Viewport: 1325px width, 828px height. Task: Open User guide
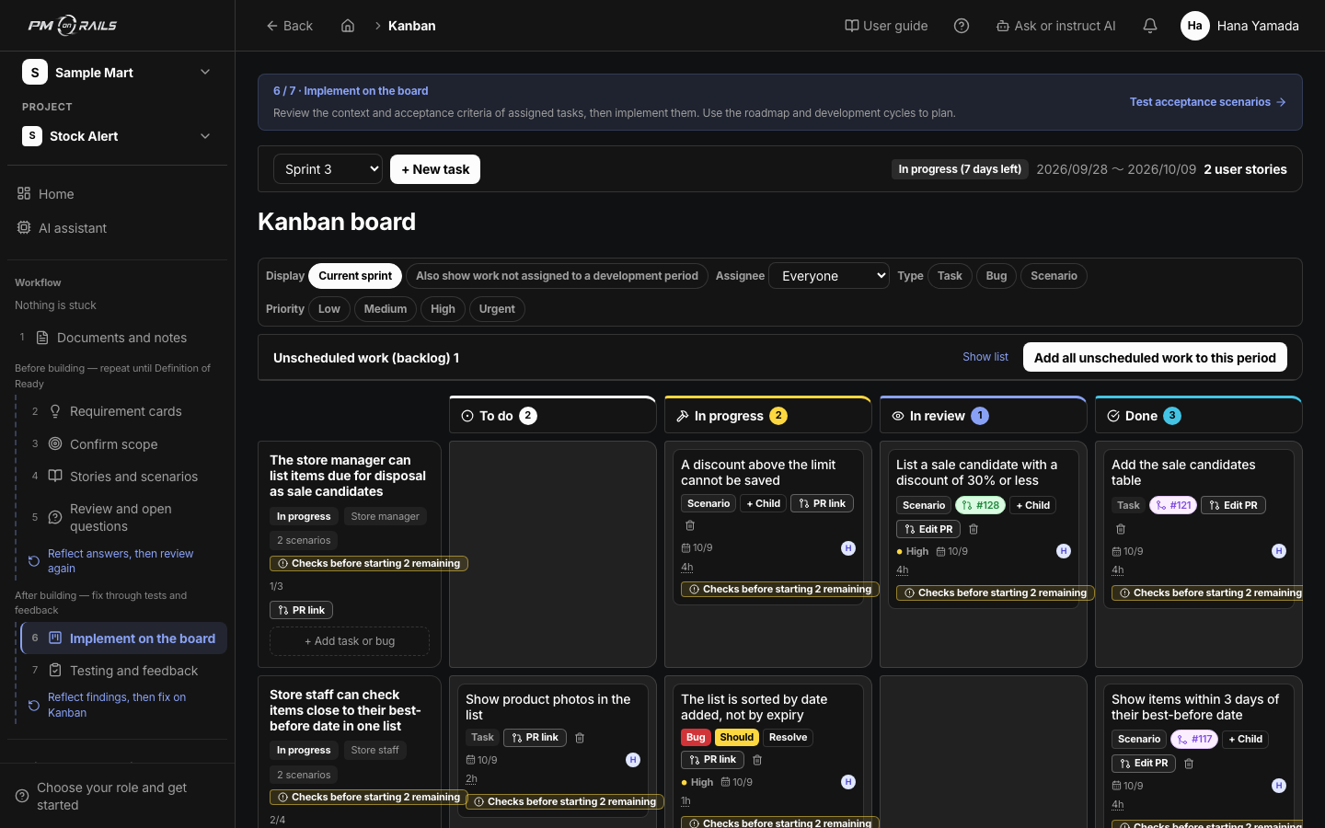886,26
